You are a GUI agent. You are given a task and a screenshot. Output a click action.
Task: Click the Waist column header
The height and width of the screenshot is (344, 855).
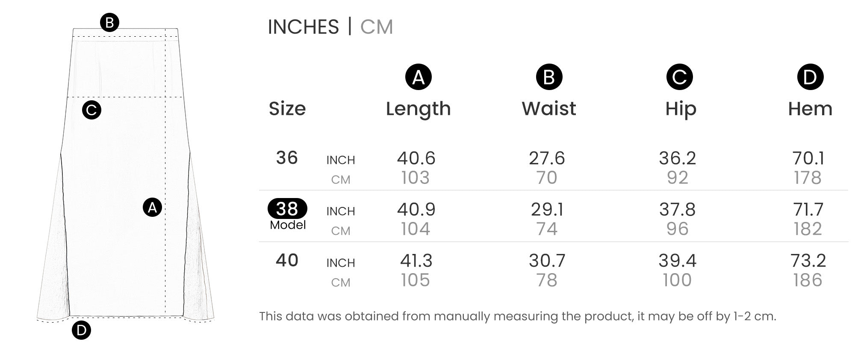549,109
